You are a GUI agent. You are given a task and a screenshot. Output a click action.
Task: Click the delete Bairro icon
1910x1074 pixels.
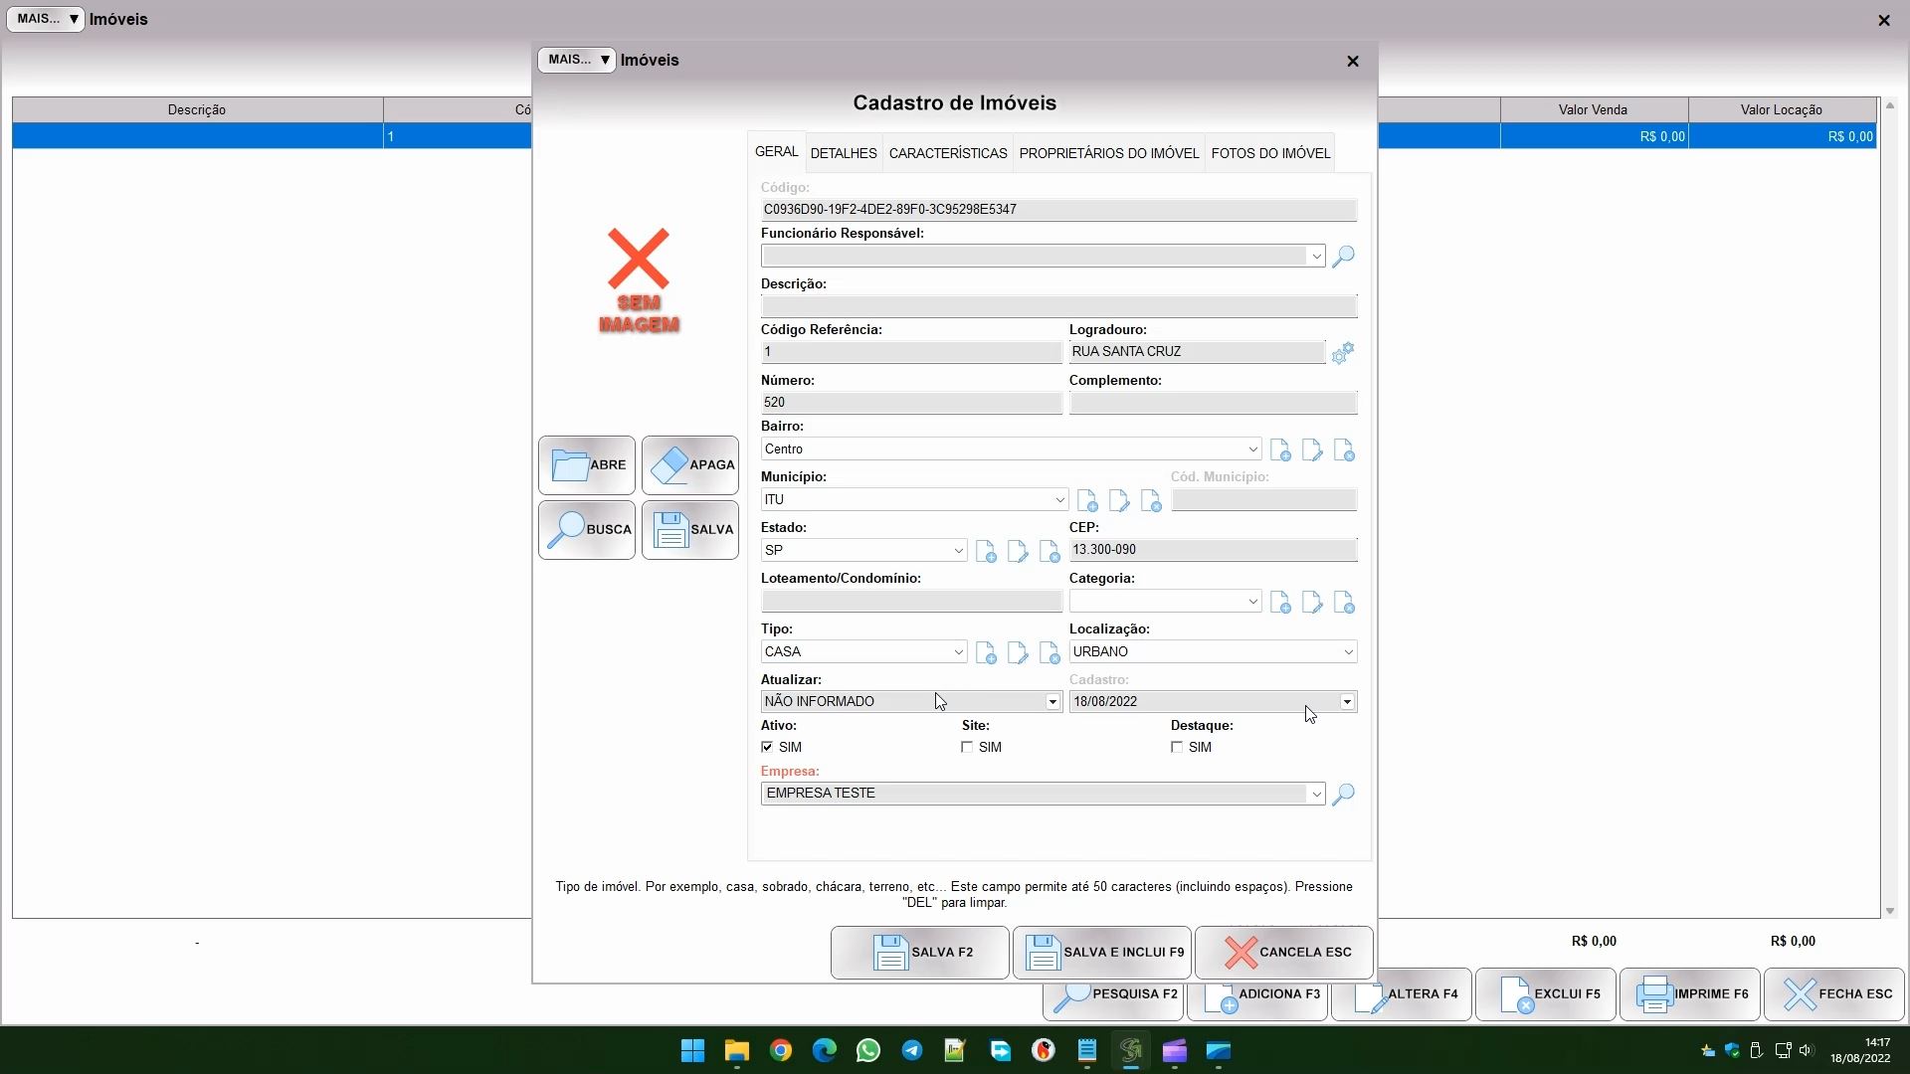coord(1344,450)
